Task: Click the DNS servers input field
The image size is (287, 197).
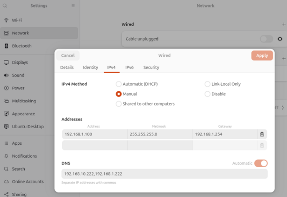Action: pyautogui.click(x=165, y=174)
